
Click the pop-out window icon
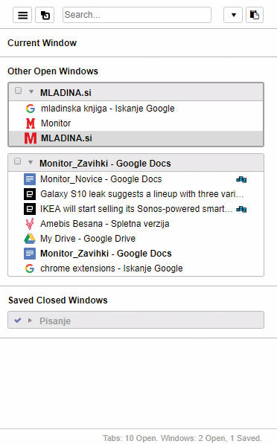(x=45, y=15)
